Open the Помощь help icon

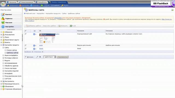coord(31,5)
